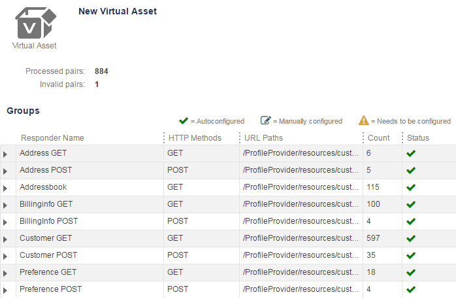Sort by Responder Name column header
456x303 pixels.
[52, 138]
